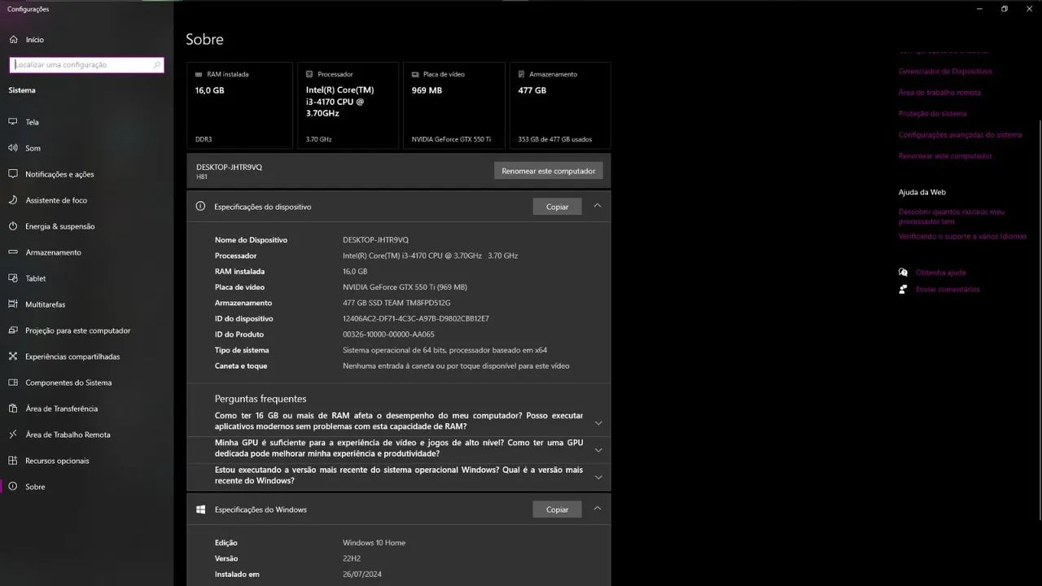Click info icon beside Especificações do dispositivo
Image resolution: width=1042 pixels, height=586 pixels.
(200, 206)
